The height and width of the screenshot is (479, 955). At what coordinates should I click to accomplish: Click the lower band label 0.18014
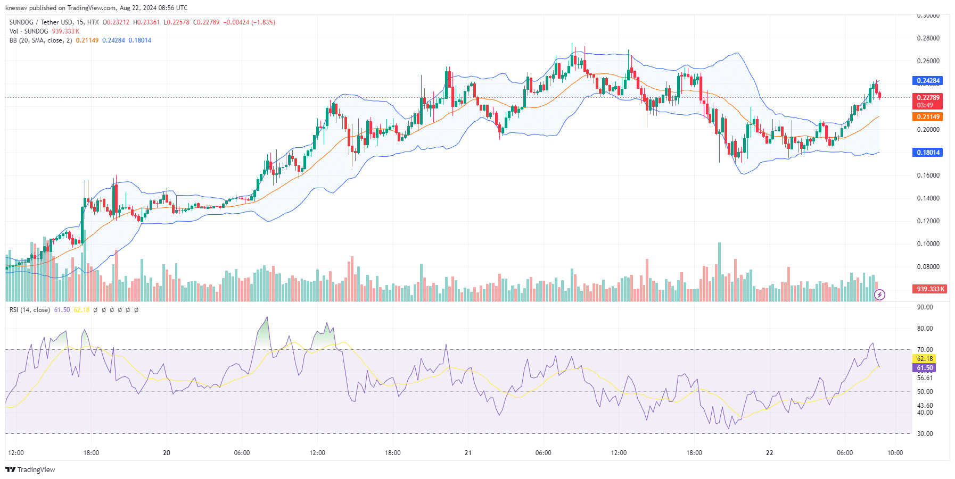928,153
